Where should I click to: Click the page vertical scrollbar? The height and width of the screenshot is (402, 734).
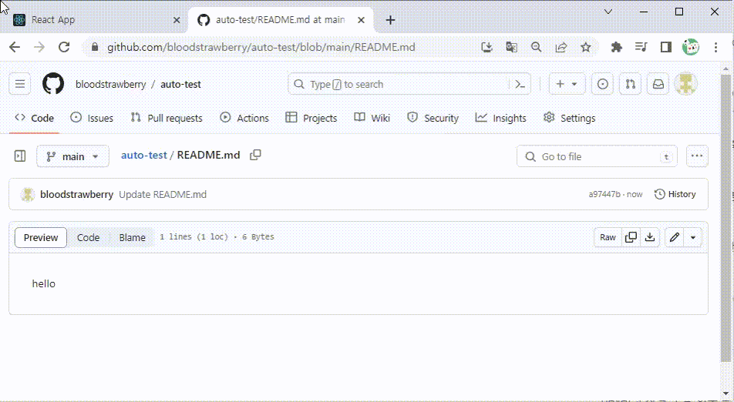tap(726, 217)
